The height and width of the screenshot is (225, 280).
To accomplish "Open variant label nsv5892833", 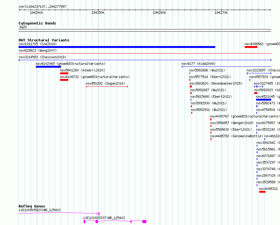I will click(267, 90).
